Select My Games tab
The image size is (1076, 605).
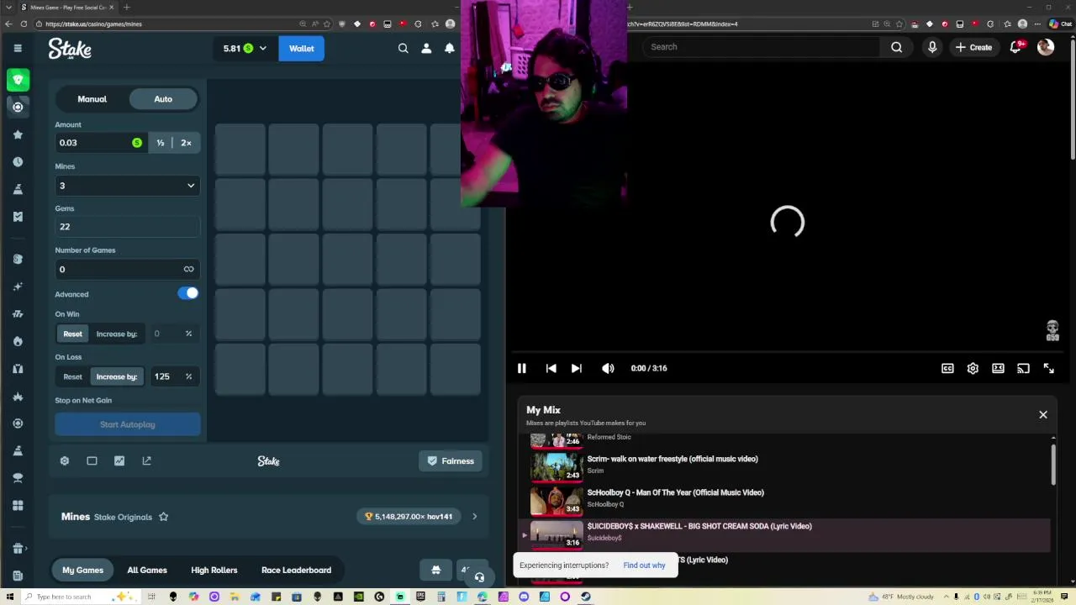tap(82, 570)
